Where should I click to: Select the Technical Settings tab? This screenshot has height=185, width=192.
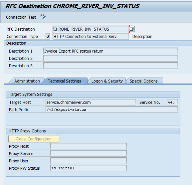[x=65, y=81]
